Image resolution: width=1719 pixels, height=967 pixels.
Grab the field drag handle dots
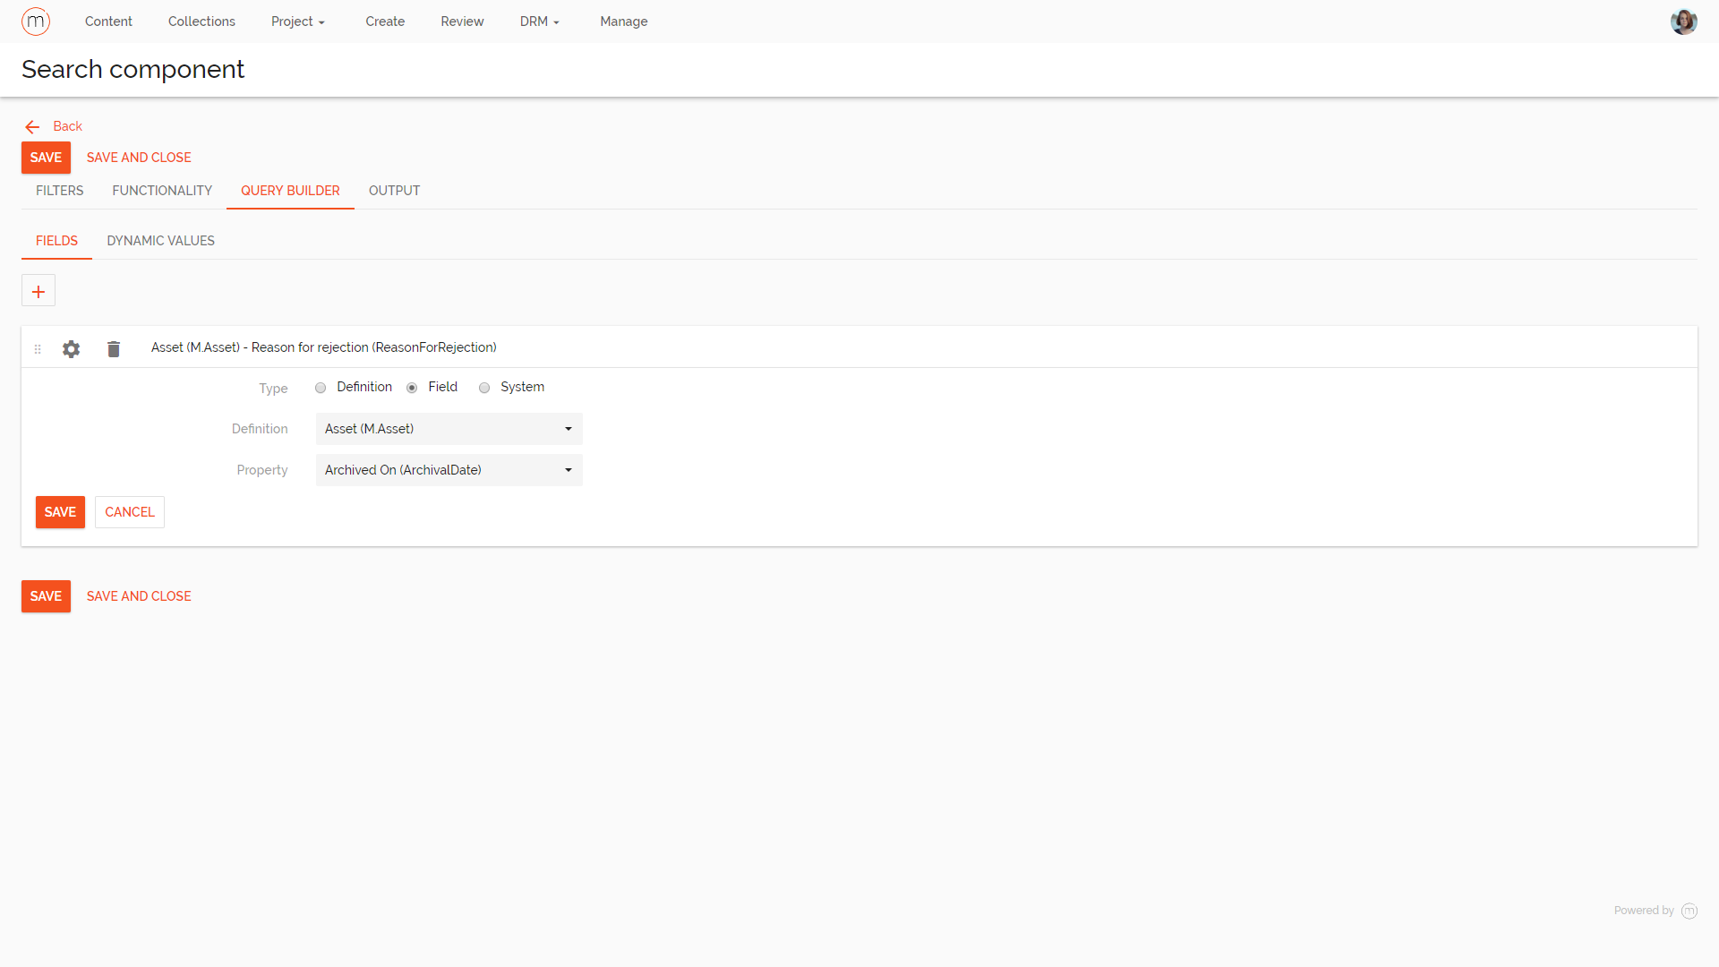tap(38, 348)
